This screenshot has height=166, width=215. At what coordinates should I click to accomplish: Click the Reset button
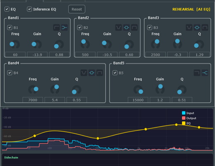point(77,9)
